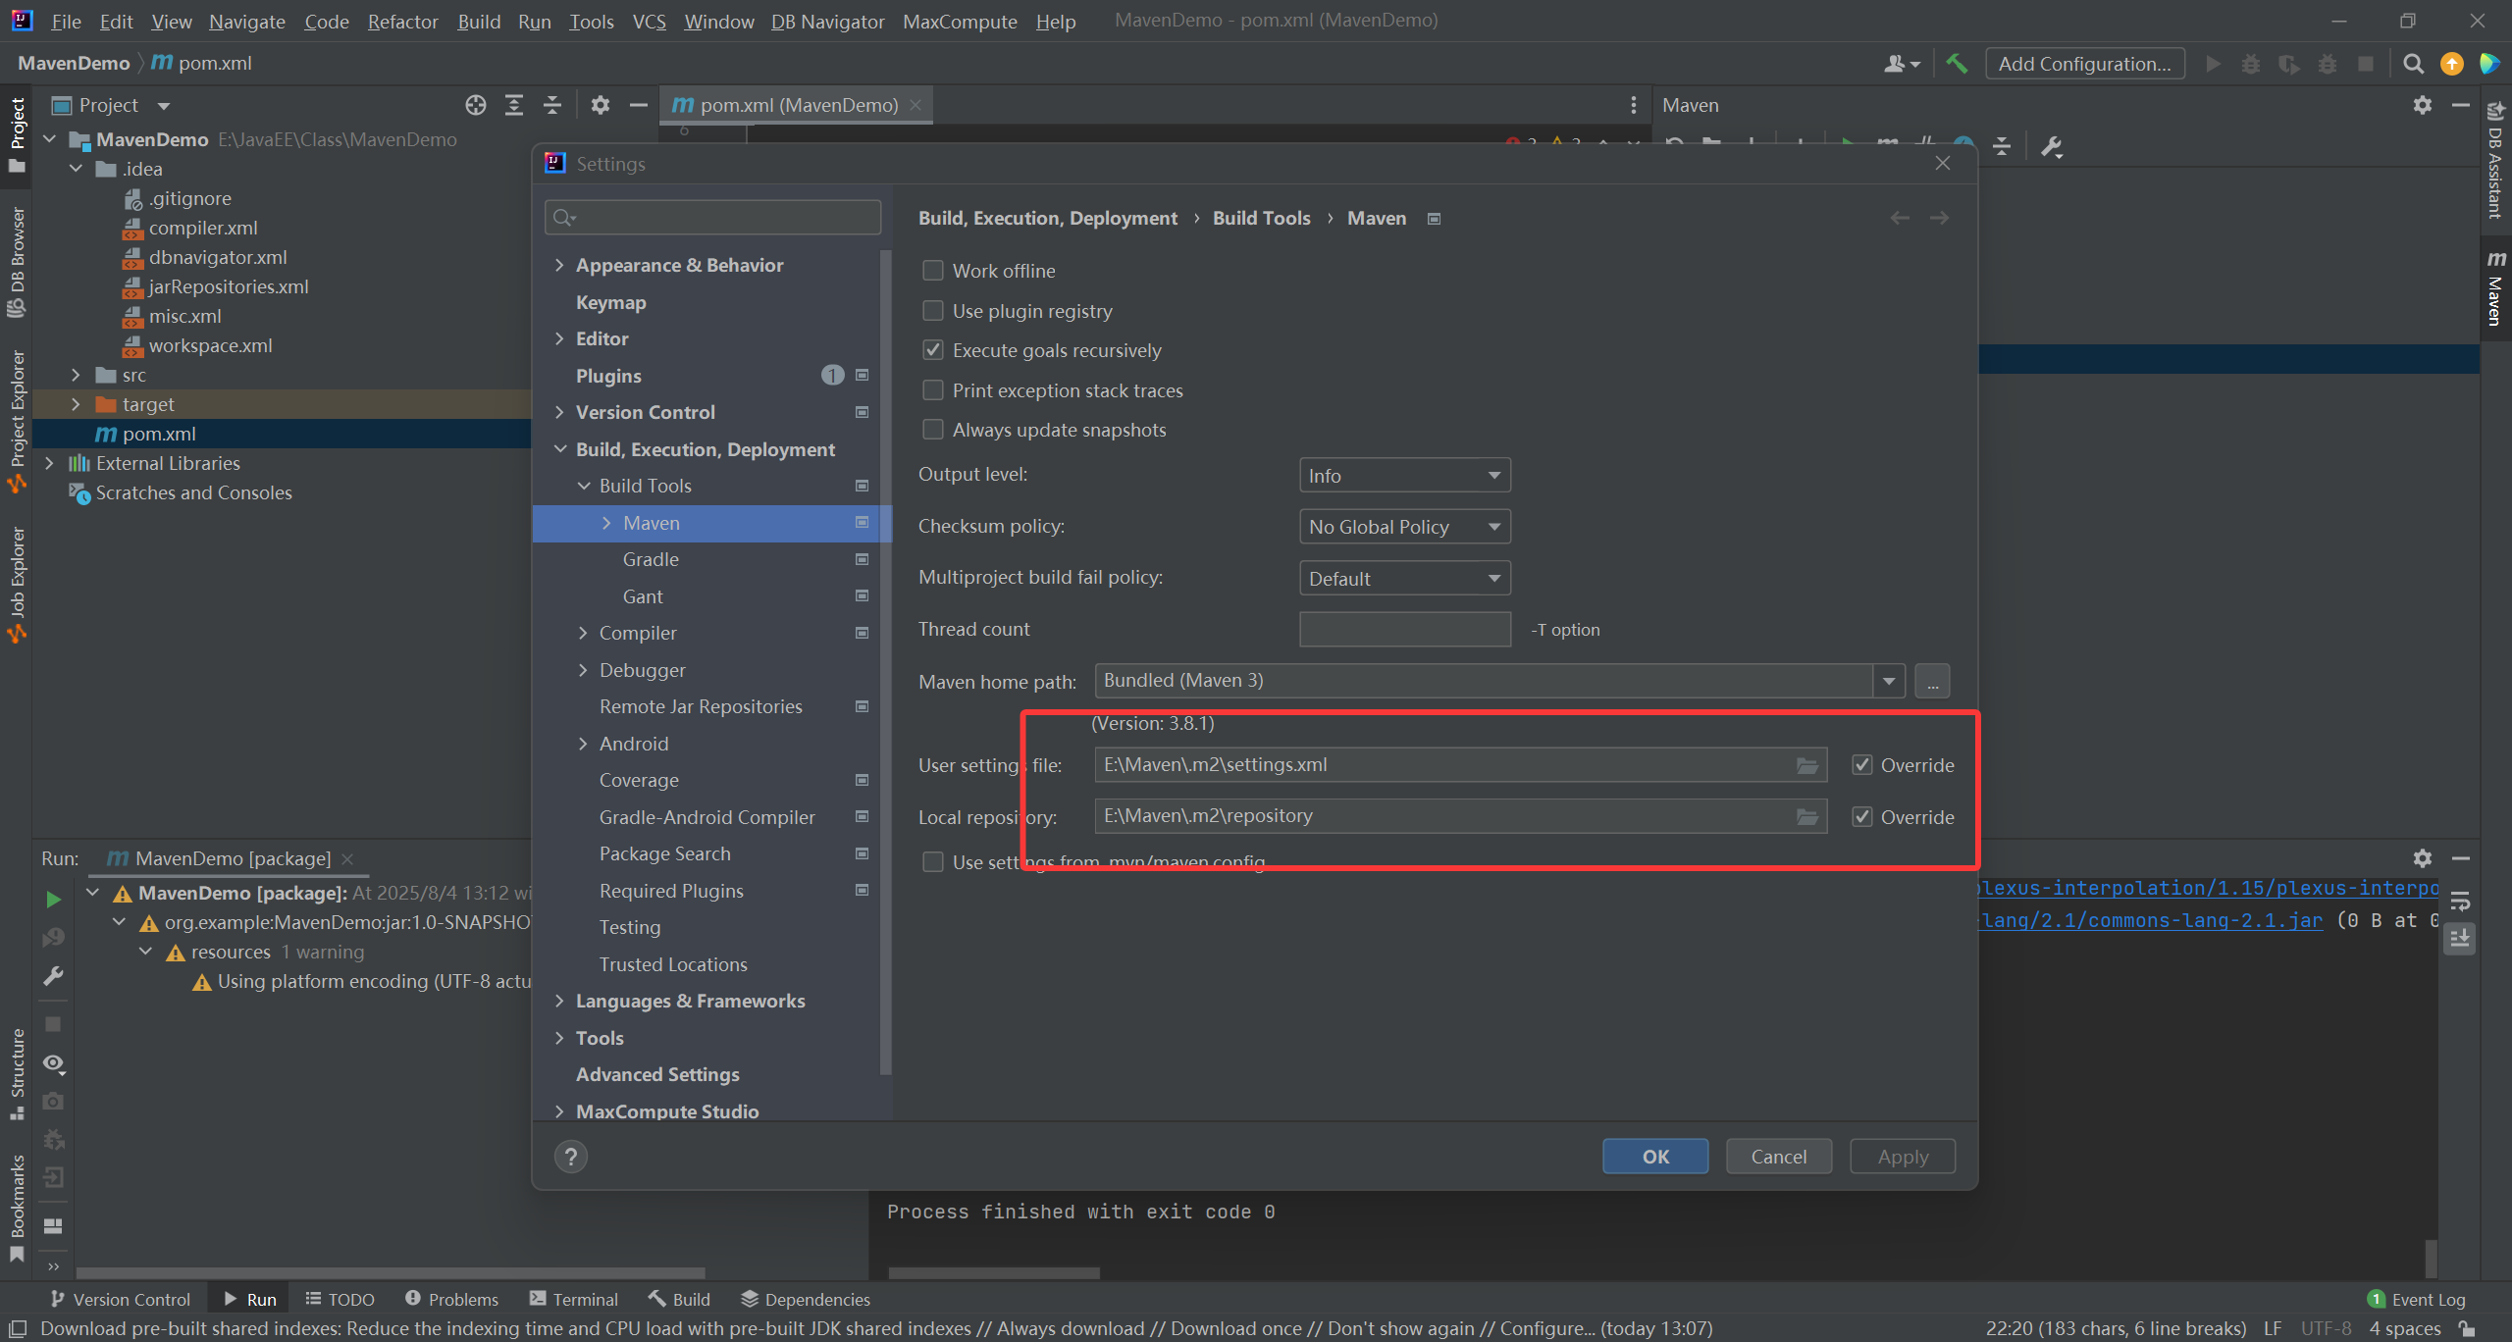
Task: Click the Build hammer icon in the toolbar
Action: pyautogui.click(x=1957, y=64)
